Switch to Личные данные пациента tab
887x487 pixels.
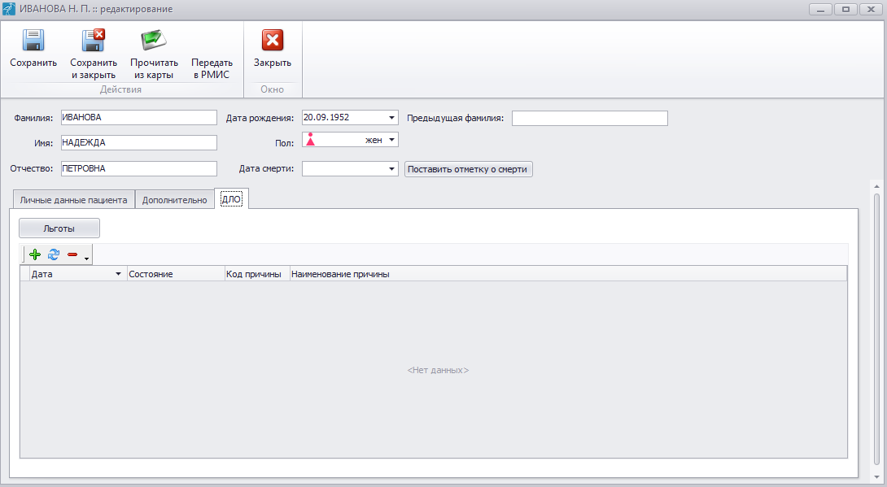pos(73,200)
